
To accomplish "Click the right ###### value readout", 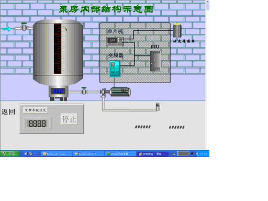I will pyautogui.click(x=176, y=127).
